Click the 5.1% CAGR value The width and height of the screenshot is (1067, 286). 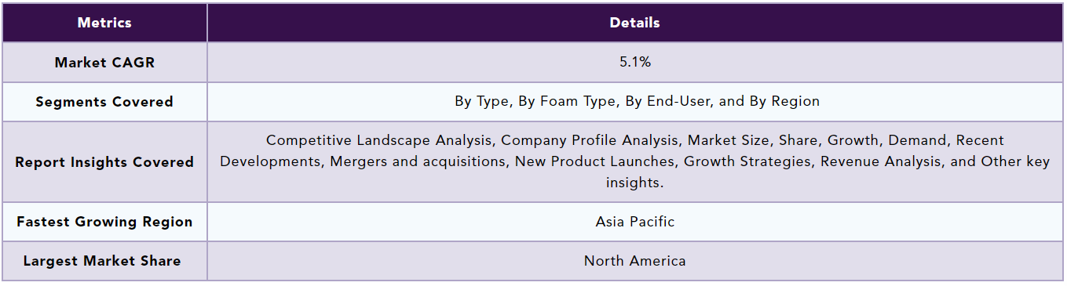(635, 62)
